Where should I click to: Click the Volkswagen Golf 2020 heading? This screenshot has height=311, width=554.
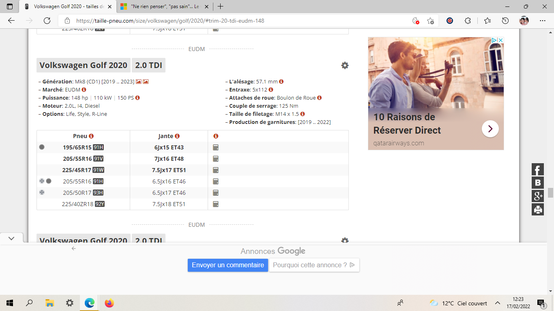(x=84, y=65)
